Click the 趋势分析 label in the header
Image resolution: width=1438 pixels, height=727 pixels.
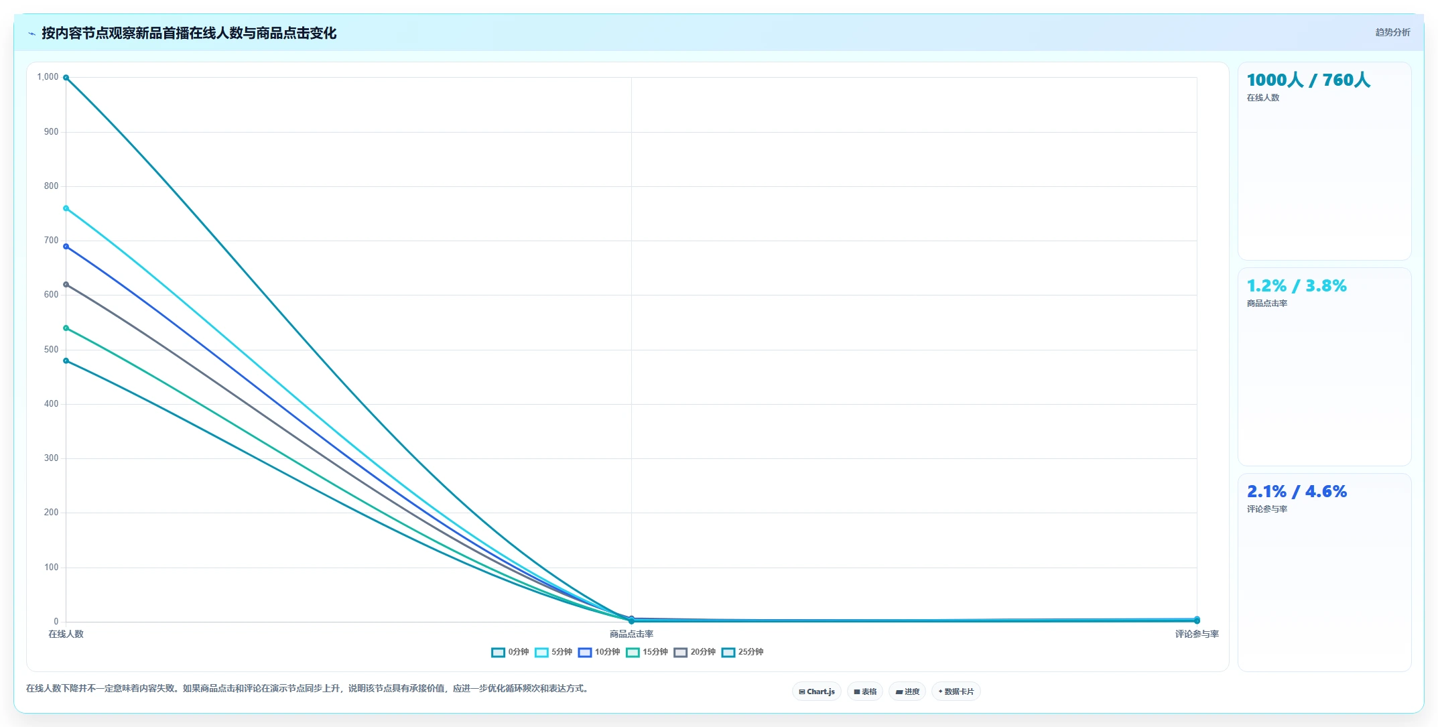pos(1392,32)
